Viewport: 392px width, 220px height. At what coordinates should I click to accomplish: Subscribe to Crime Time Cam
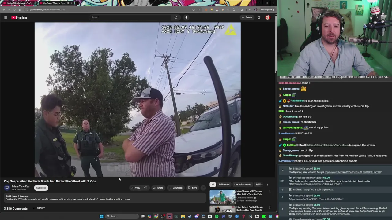[x=41, y=188]
